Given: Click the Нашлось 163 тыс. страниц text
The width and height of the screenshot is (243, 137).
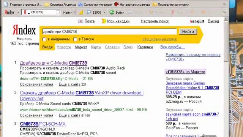Looking at the screenshot, I should (24, 41).
